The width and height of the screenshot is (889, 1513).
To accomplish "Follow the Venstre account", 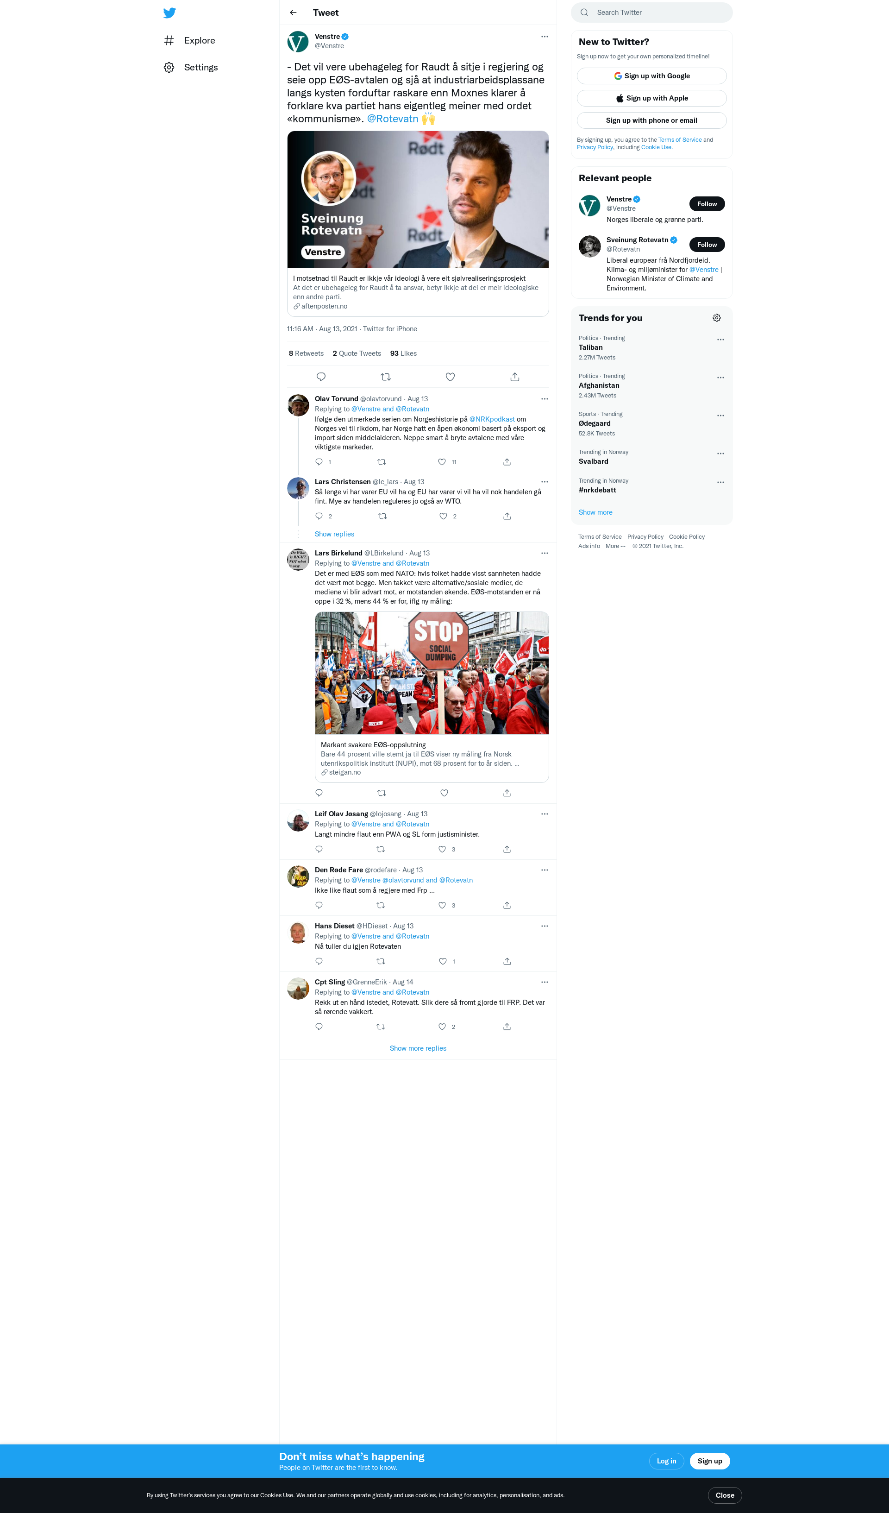I will point(707,204).
